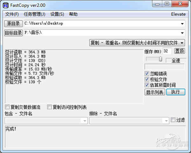Viewport: 191px width, 153px height.
Task: Open the 任务管理(J) menu
Action: point(35,14)
